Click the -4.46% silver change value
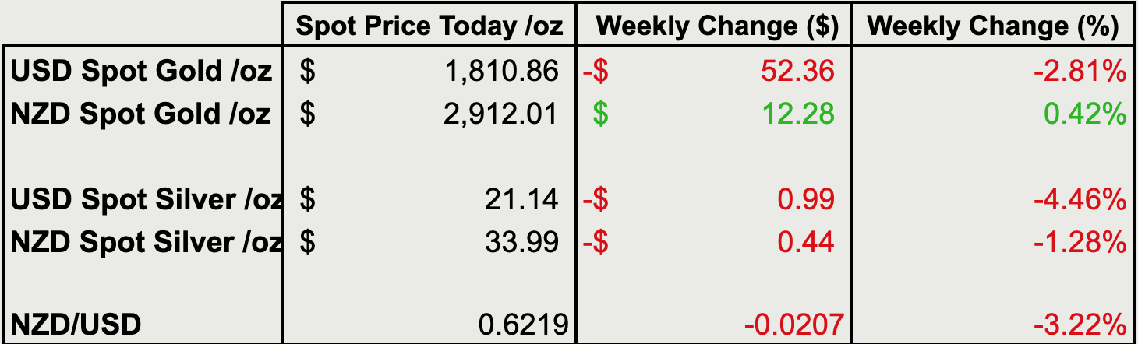This screenshot has height=344, width=1138. [x=1080, y=200]
